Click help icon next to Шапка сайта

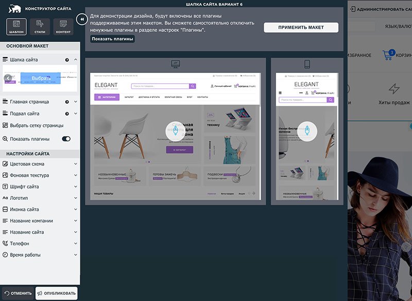point(67,60)
